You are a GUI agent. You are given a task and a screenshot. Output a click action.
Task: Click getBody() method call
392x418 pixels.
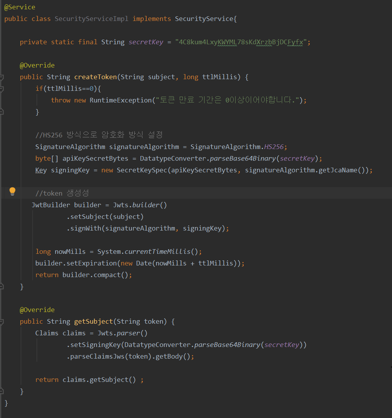pyautogui.click(x=173, y=356)
